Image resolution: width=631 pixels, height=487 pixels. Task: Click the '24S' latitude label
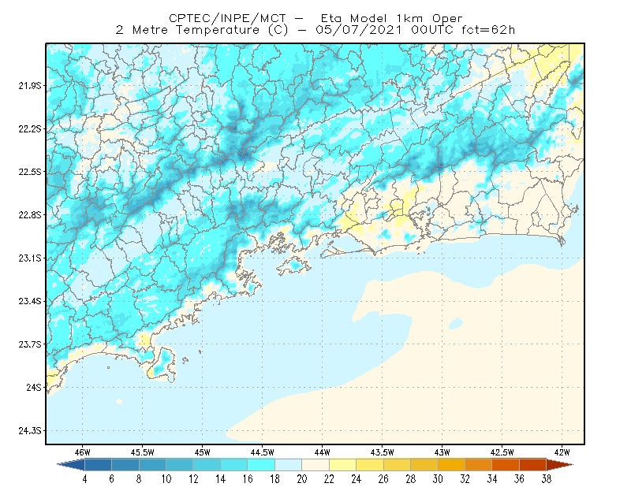(x=34, y=387)
